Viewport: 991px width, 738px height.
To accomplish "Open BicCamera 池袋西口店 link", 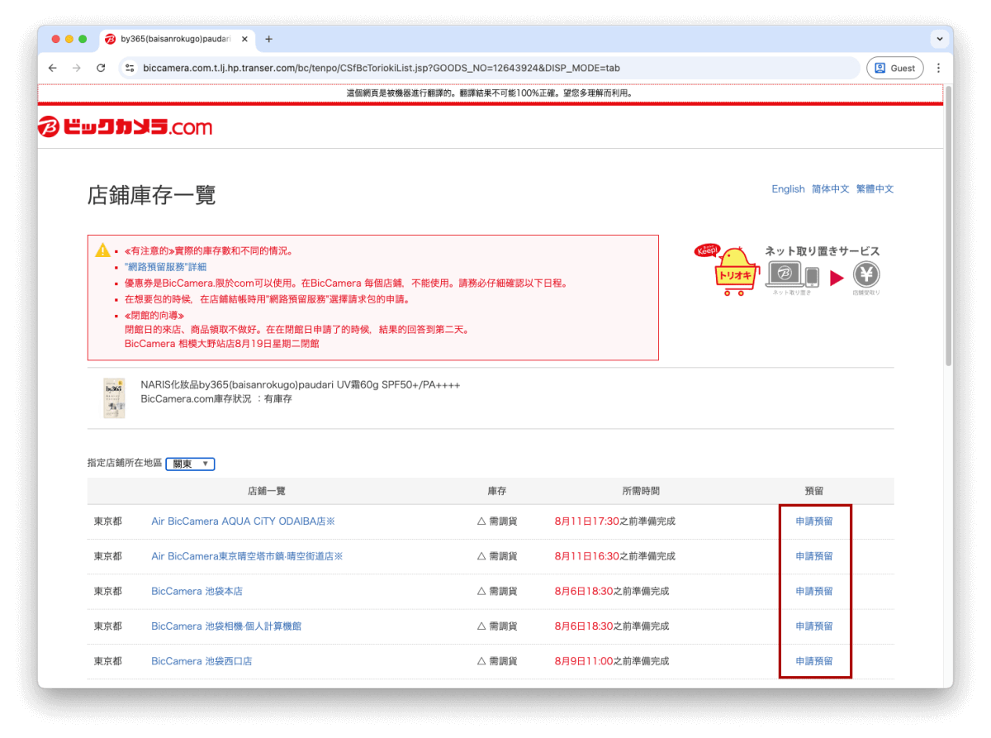I will point(202,661).
